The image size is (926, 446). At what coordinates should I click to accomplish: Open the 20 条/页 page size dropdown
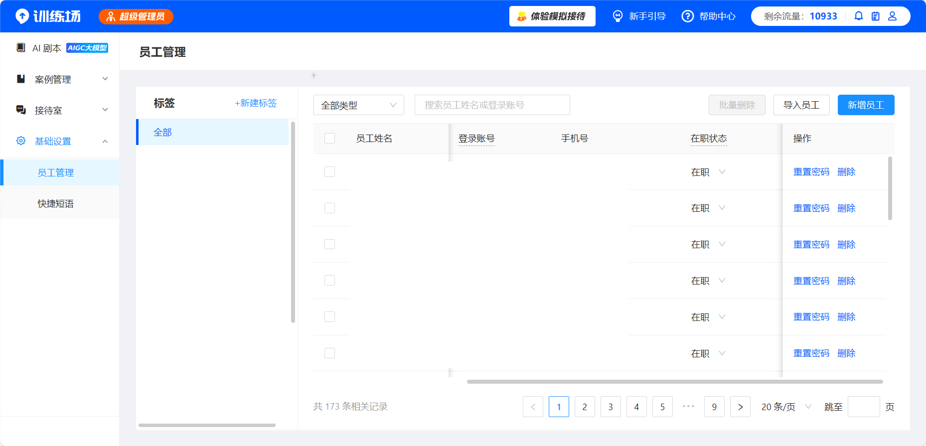pos(786,407)
